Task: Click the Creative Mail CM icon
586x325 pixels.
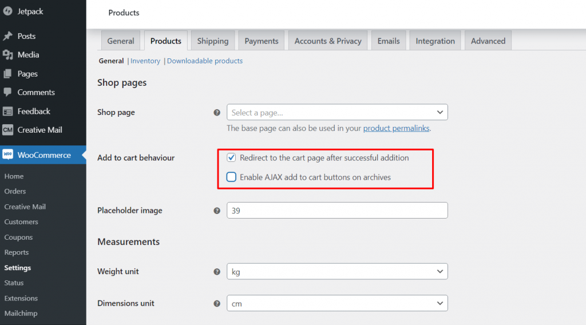Action: (7, 130)
